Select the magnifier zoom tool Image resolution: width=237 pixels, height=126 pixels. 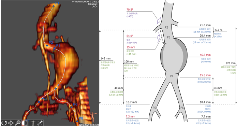tap(18, 123)
